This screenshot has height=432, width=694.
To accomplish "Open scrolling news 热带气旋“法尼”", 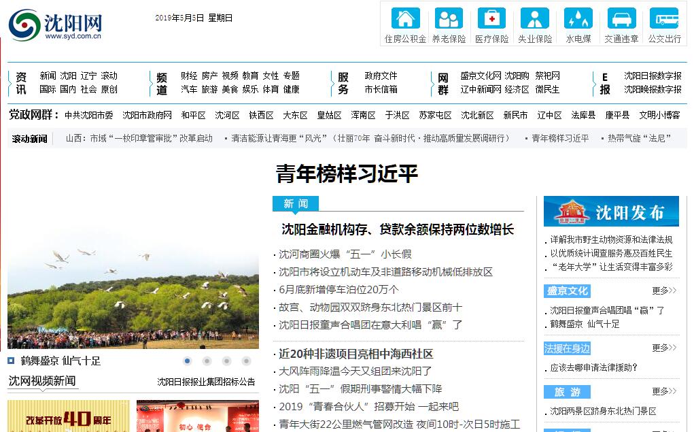I will (639, 139).
